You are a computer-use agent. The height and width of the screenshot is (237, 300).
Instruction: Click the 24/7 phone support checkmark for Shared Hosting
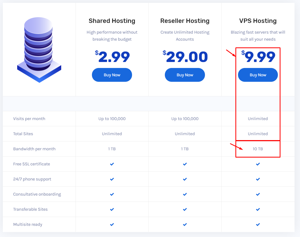point(112,179)
